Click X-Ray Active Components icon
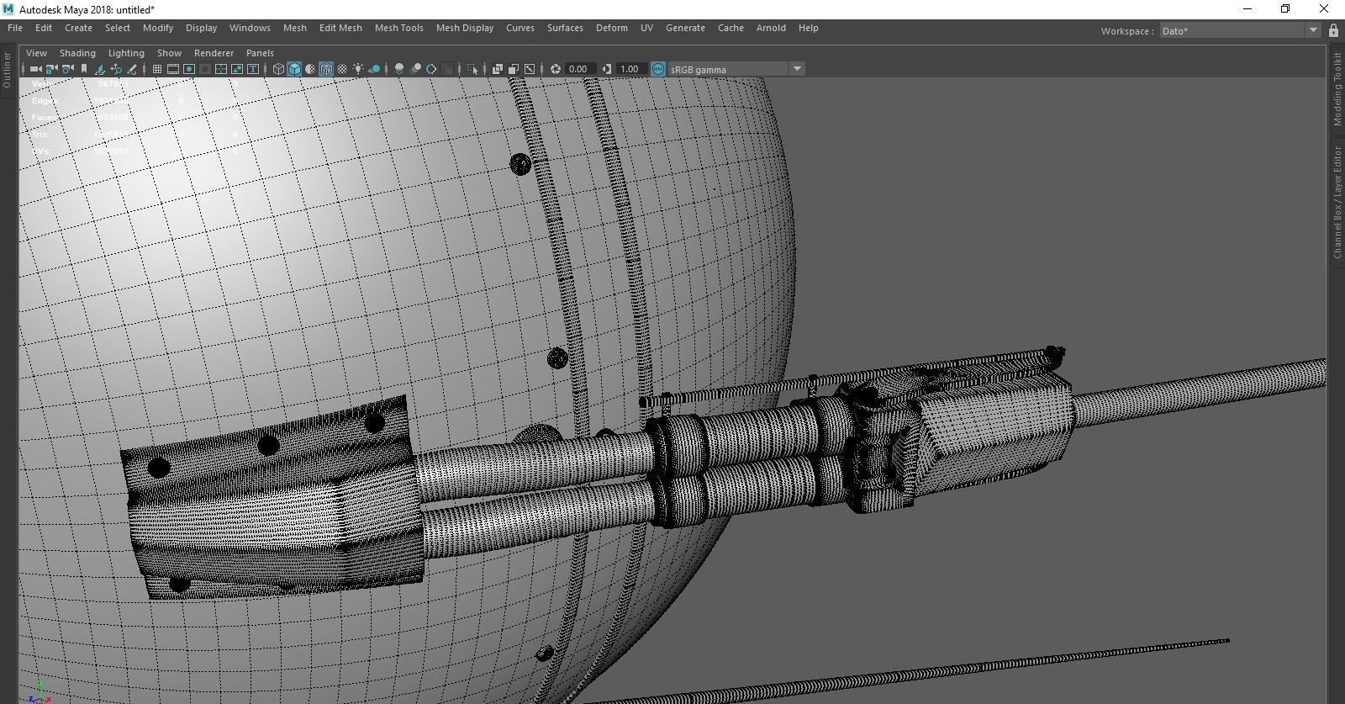Screen dimensions: 1345x704 pos(514,69)
